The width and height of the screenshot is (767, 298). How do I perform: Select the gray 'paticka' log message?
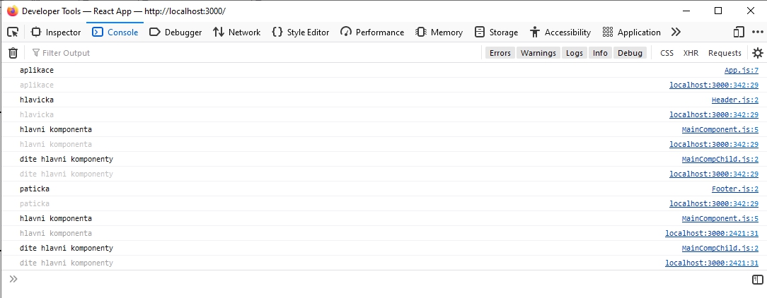coord(35,203)
